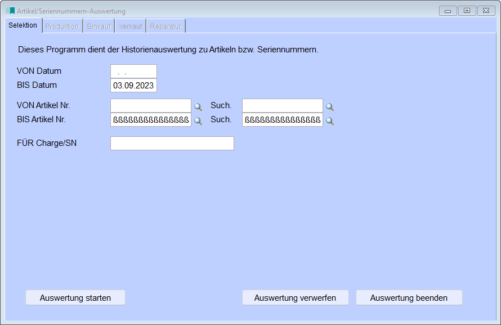Image resolution: width=501 pixels, height=325 pixels.
Task: Open lookup magnifier next to the lower Such. field
Action: (330, 121)
